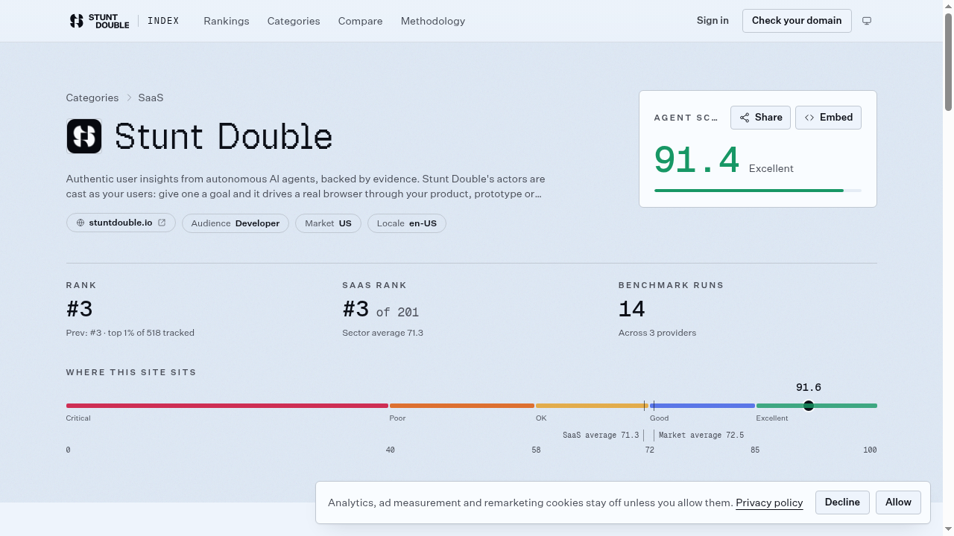954x536 pixels.
Task: Click the blue Good band of the scale
Action: (x=702, y=406)
